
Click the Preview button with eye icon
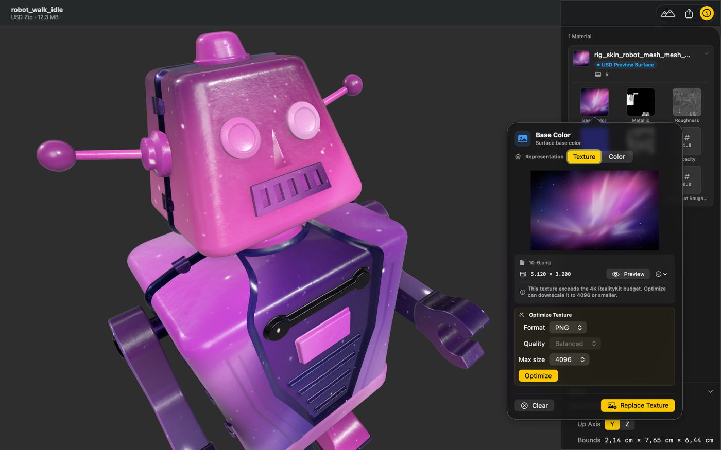click(x=628, y=274)
